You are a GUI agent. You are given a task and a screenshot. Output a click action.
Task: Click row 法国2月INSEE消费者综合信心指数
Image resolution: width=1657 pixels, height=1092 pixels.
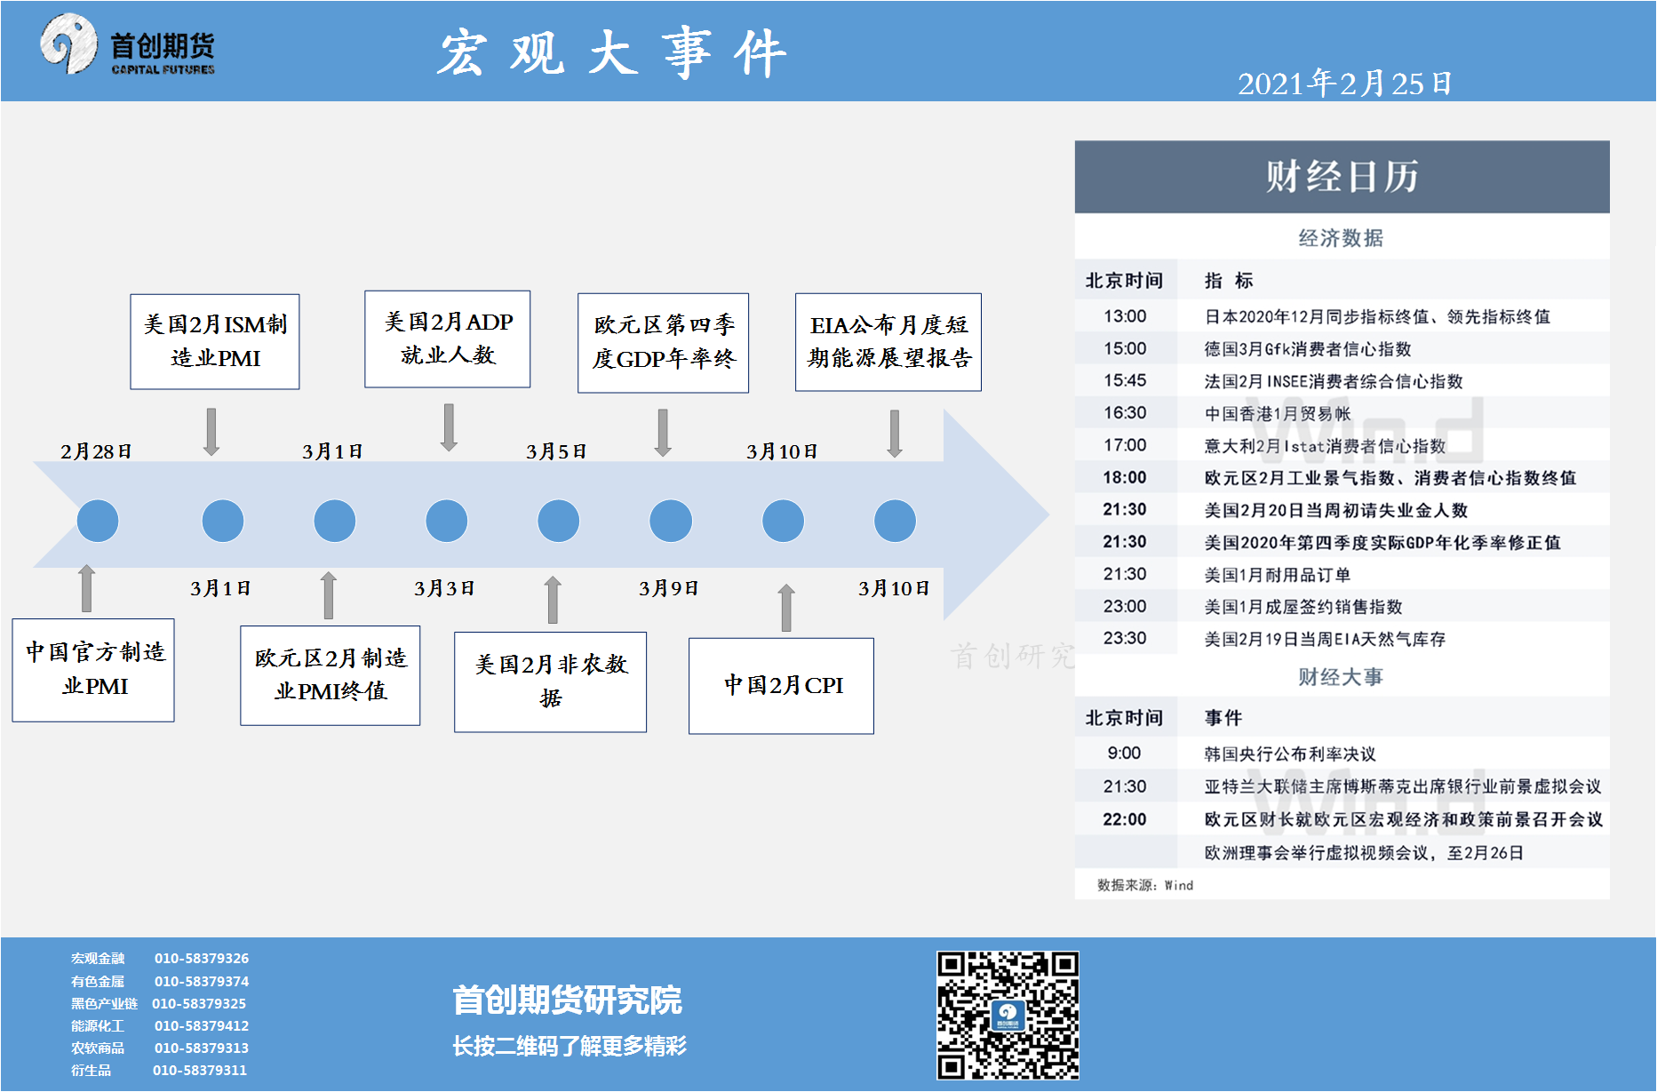coord(1342,381)
